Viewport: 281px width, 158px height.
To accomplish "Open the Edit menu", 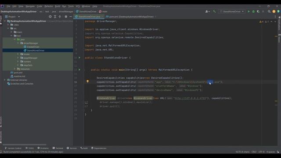I will [14, 6].
